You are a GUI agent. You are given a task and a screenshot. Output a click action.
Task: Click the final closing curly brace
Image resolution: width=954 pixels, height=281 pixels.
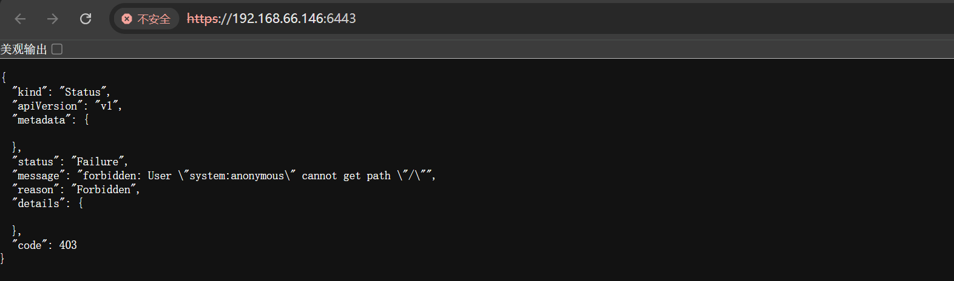coord(2,259)
